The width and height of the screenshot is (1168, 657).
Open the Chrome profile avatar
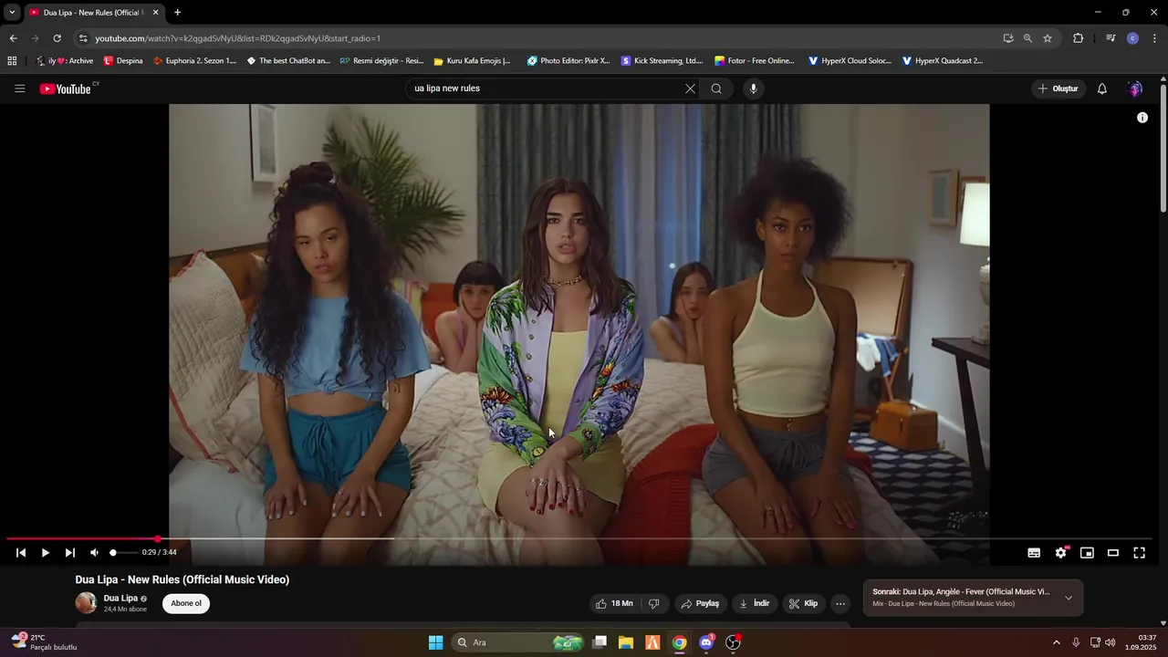click(1132, 38)
